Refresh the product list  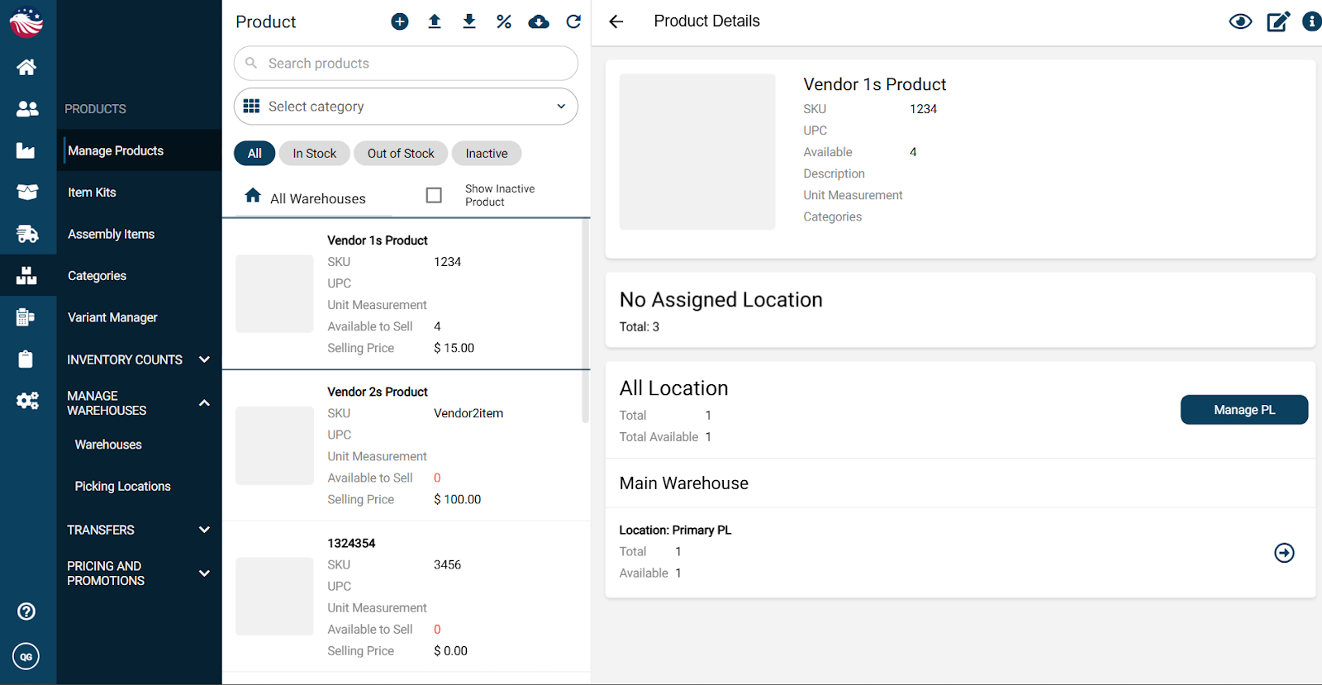pos(573,21)
